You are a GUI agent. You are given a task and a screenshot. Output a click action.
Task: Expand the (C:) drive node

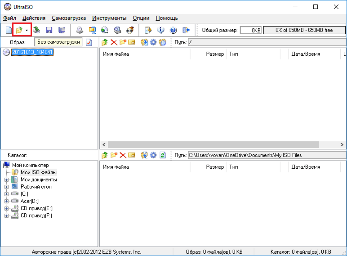pos(6,194)
